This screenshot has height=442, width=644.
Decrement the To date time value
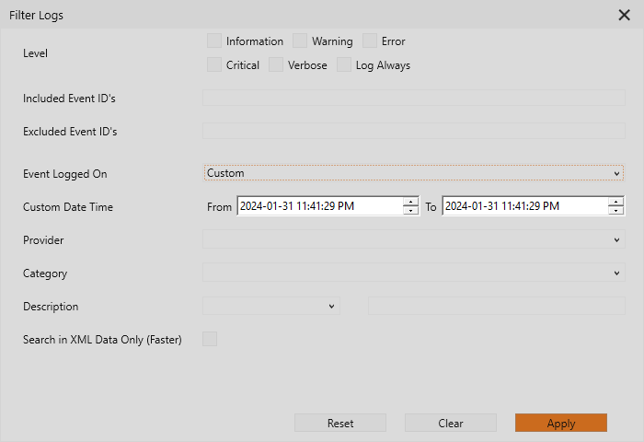click(x=615, y=211)
